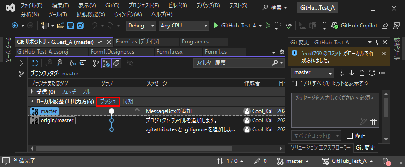
Task: Click the Save All double-disk icon
Action: coord(80,26)
